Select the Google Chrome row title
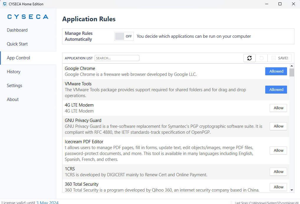The image size is (300, 204). [80, 68]
